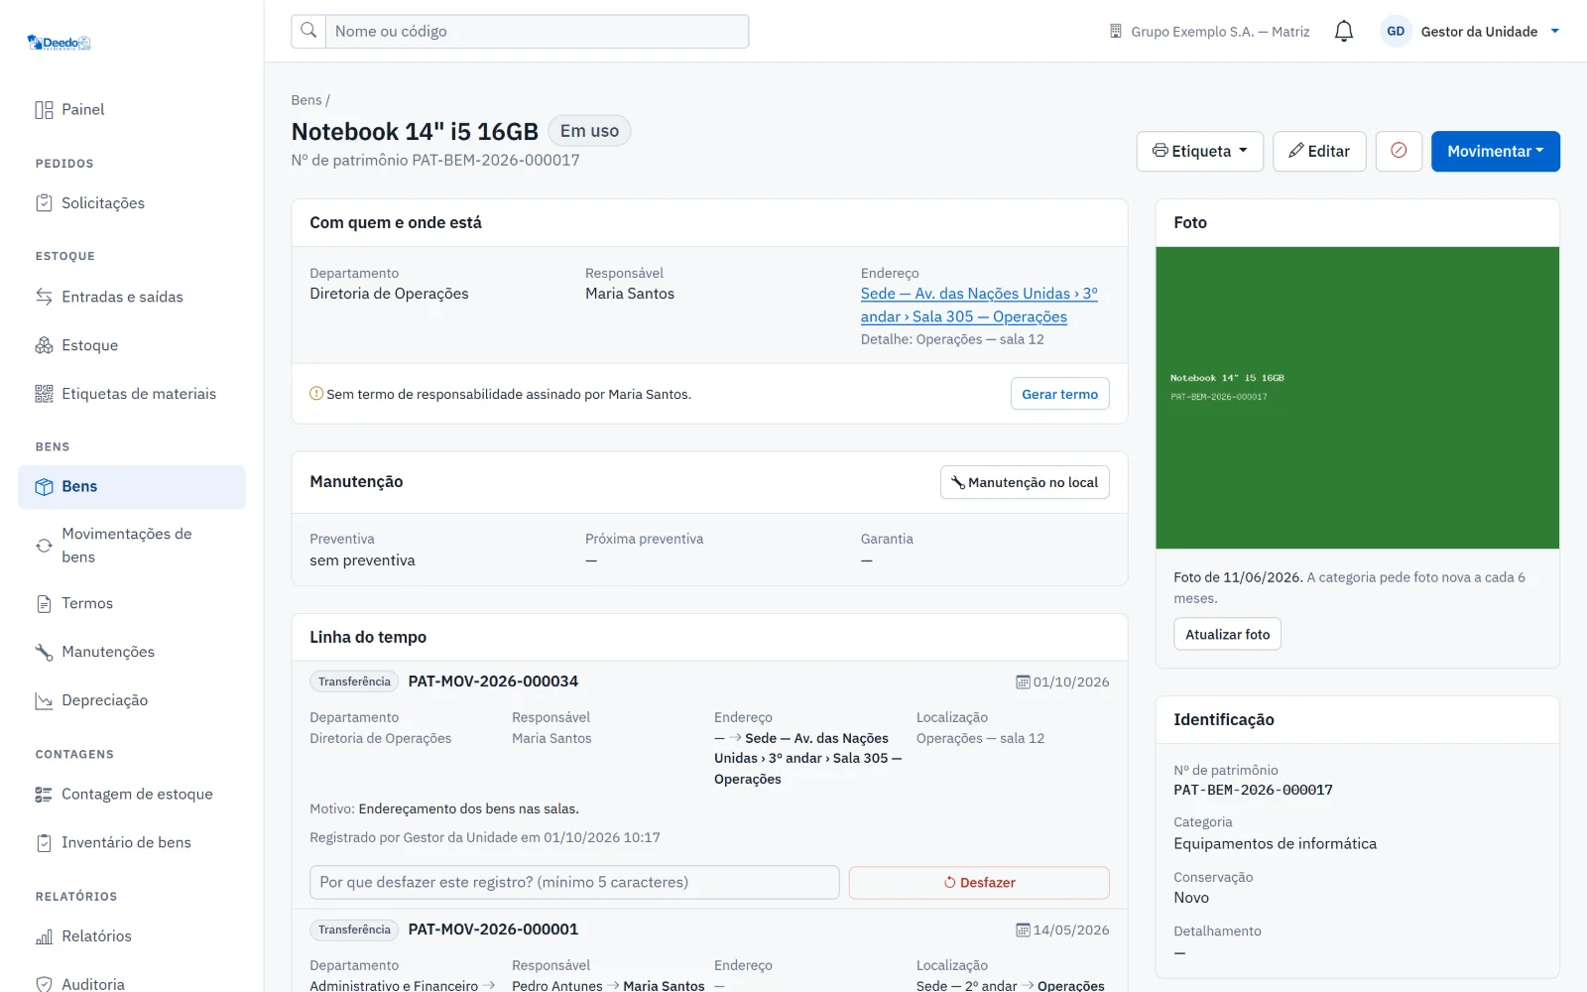The image size is (1587, 992).
Task: Open the Etiqueta dropdown menu
Action: point(1199,151)
